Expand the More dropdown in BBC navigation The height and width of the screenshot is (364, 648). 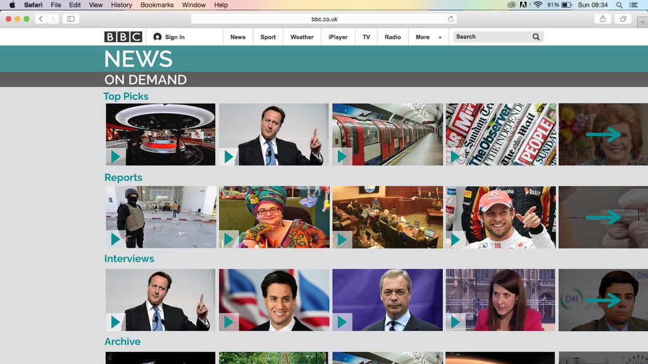tap(428, 37)
